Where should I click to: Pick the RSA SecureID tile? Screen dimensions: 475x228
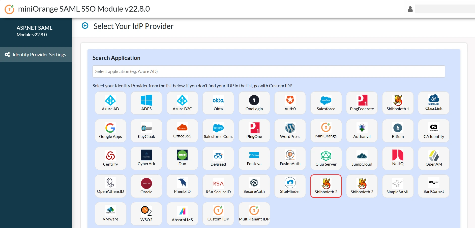pos(218,186)
